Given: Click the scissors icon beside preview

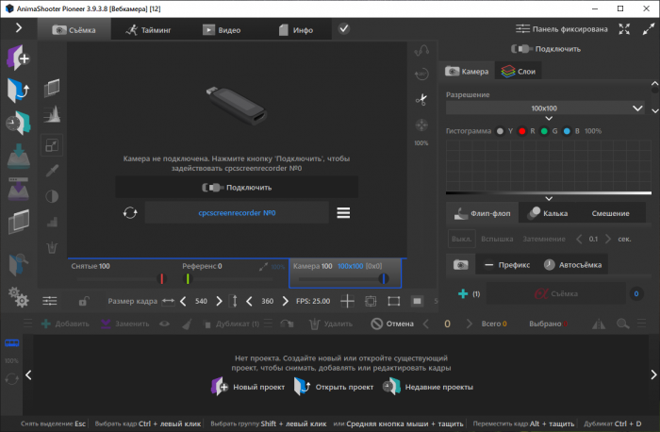Looking at the screenshot, I should 421,99.
